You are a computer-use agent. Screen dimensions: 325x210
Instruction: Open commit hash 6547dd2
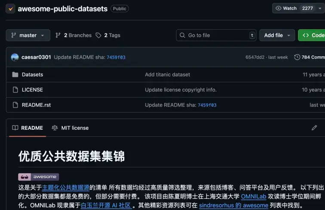255,57
